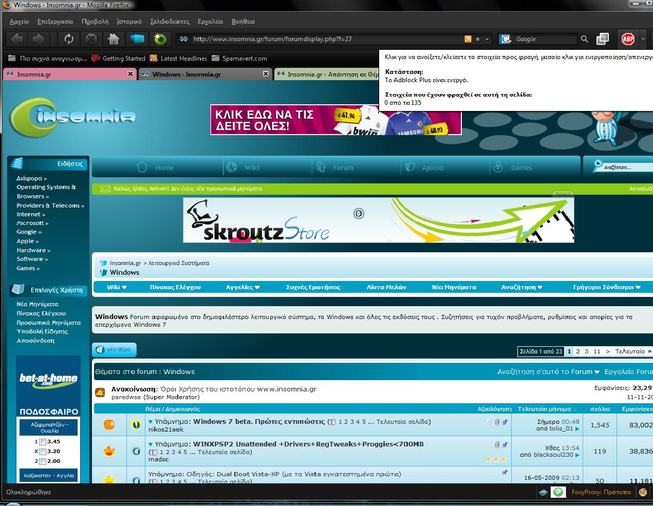
Task: Open Λίστα Μελών in forum menu
Action: click(386, 287)
